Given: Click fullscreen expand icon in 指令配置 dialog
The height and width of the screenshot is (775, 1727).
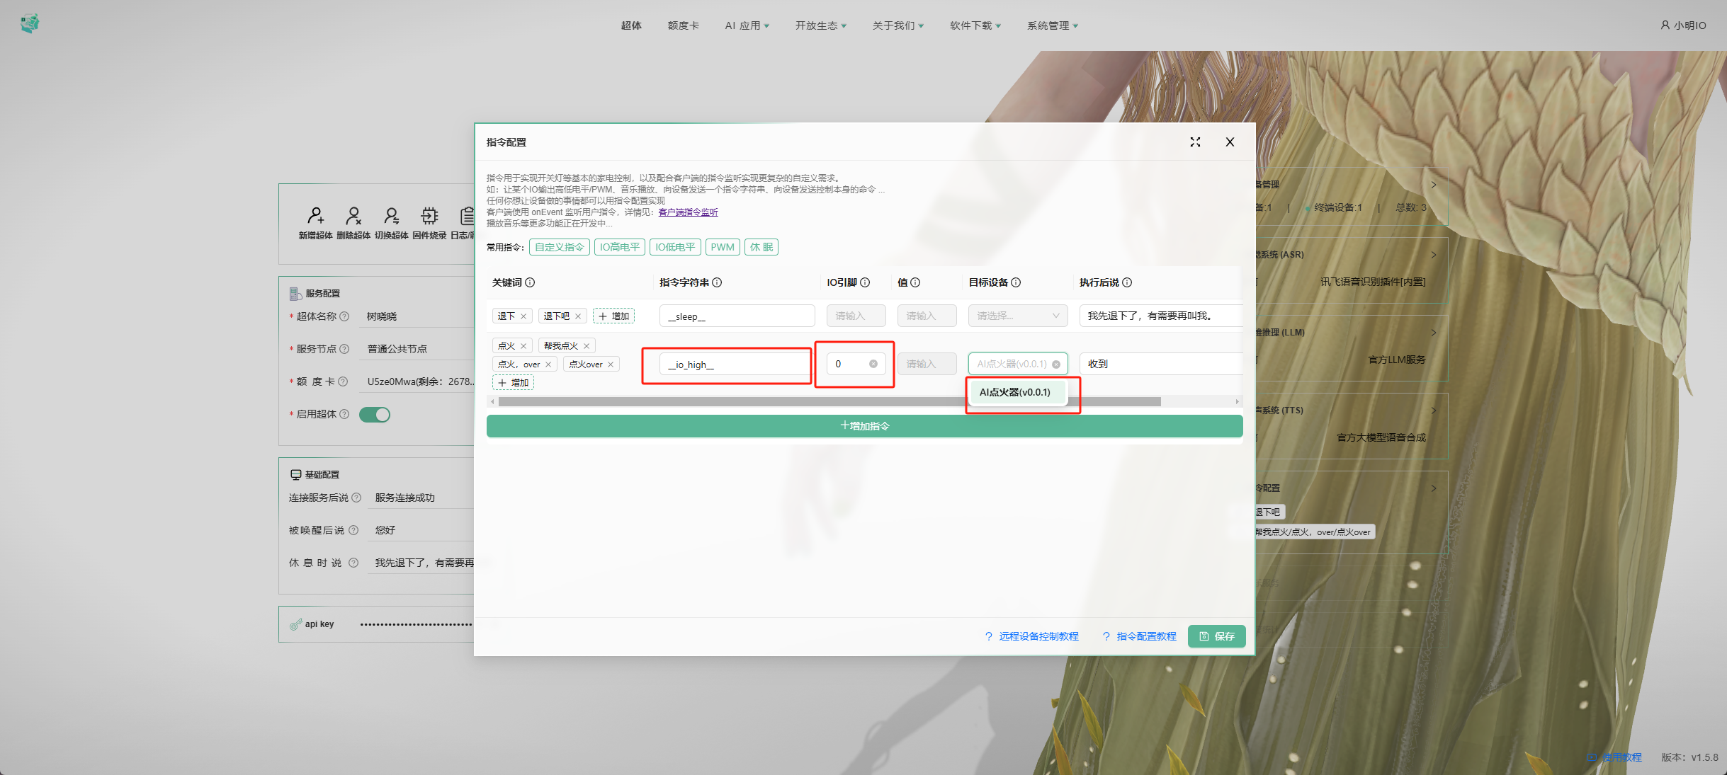Looking at the screenshot, I should [x=1195, y=142].
